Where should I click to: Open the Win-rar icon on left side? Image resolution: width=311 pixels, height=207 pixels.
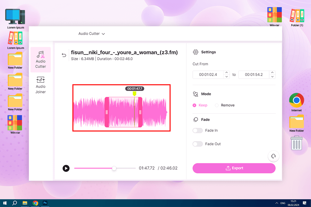(x=15, y=125)
